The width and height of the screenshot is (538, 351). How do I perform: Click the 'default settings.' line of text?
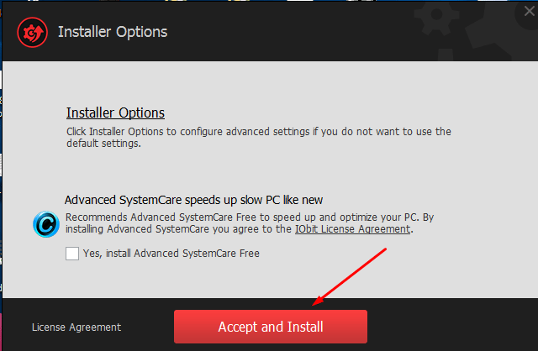103,143
